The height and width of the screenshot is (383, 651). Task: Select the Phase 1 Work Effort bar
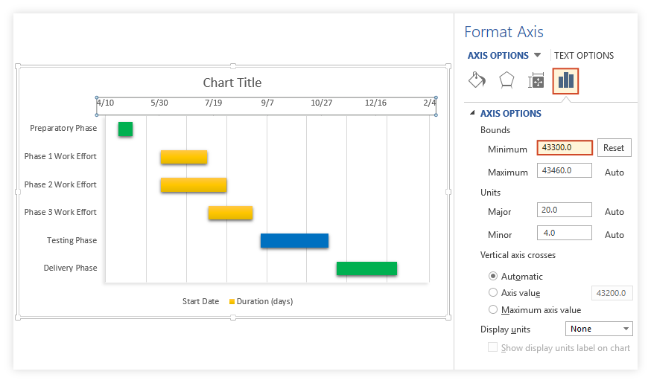point(184,157)
